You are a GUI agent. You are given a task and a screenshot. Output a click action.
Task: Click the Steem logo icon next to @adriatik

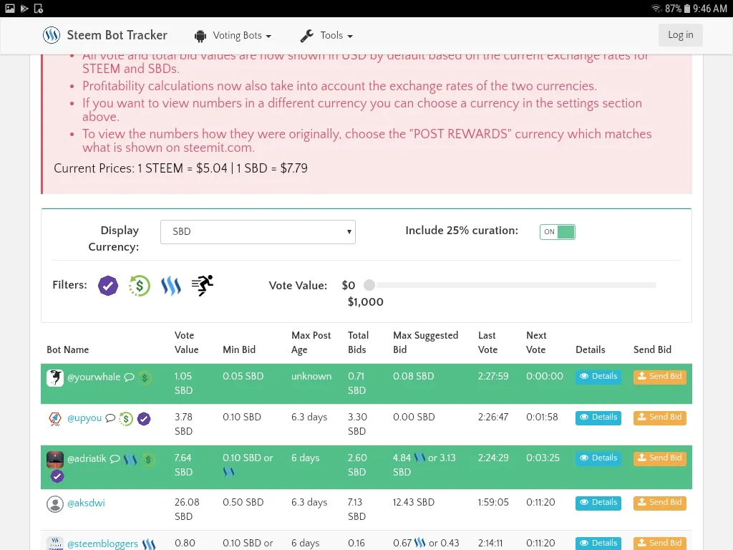pyautogui.click(x=130, y=460)
